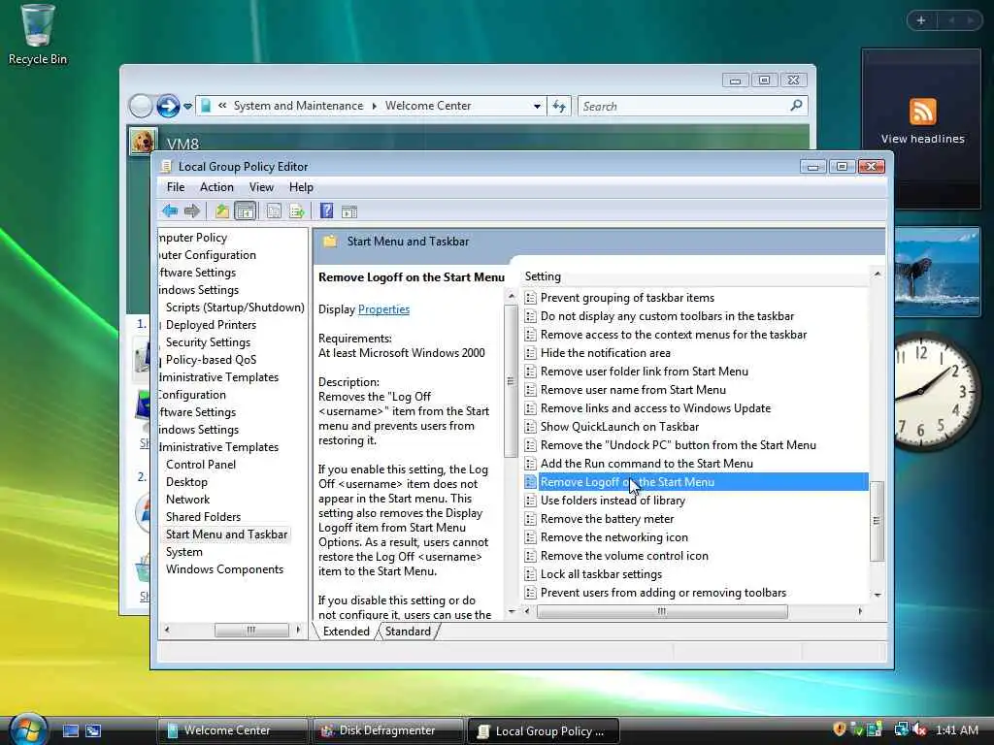Toggle Show/Hide Console Tree toolbar icon
This screenshot has width=994, height=745.
click(x=245, y=211)
